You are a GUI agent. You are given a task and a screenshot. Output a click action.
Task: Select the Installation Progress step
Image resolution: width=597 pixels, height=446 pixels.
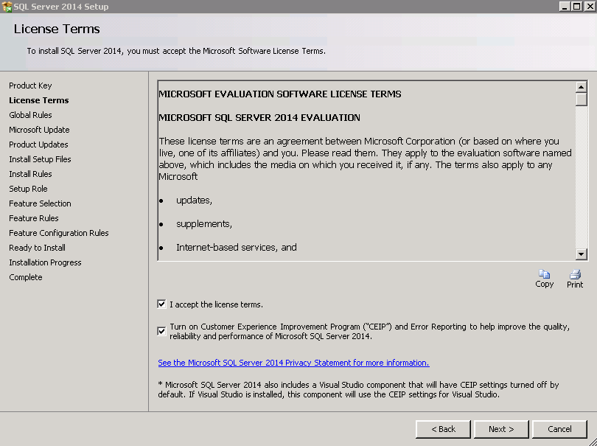[45, 262]
